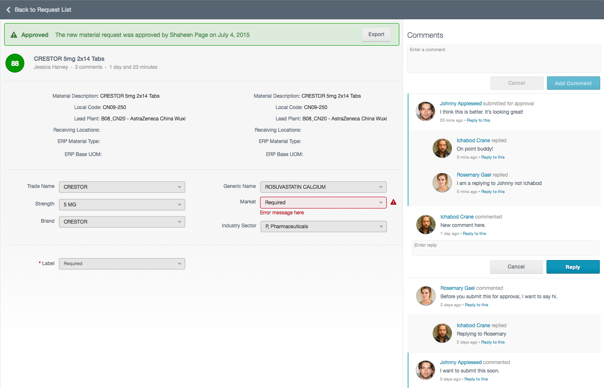
Task: Expand the Strength 5 MG dropdown
Action: pos(122,205)
